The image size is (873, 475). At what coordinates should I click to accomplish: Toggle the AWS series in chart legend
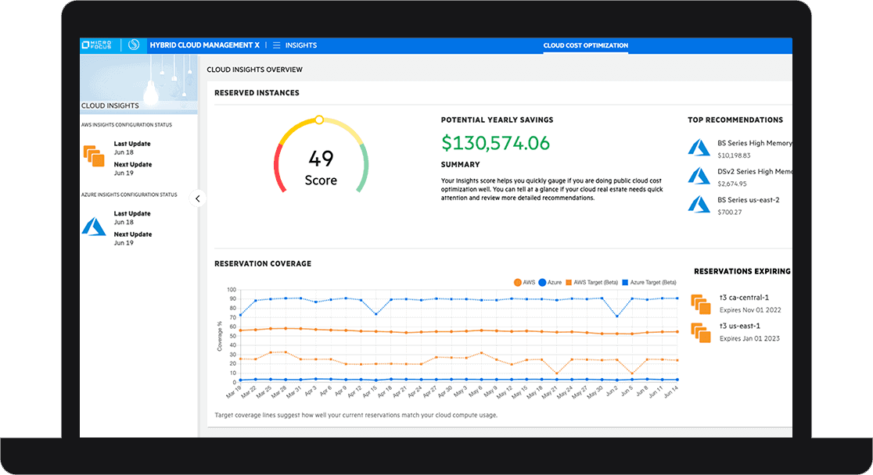[524, 283]
